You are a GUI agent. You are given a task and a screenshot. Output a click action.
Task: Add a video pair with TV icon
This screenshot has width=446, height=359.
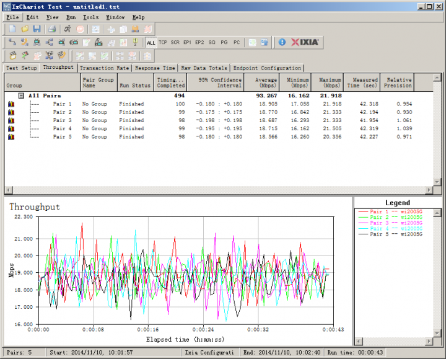click(37, 42)
